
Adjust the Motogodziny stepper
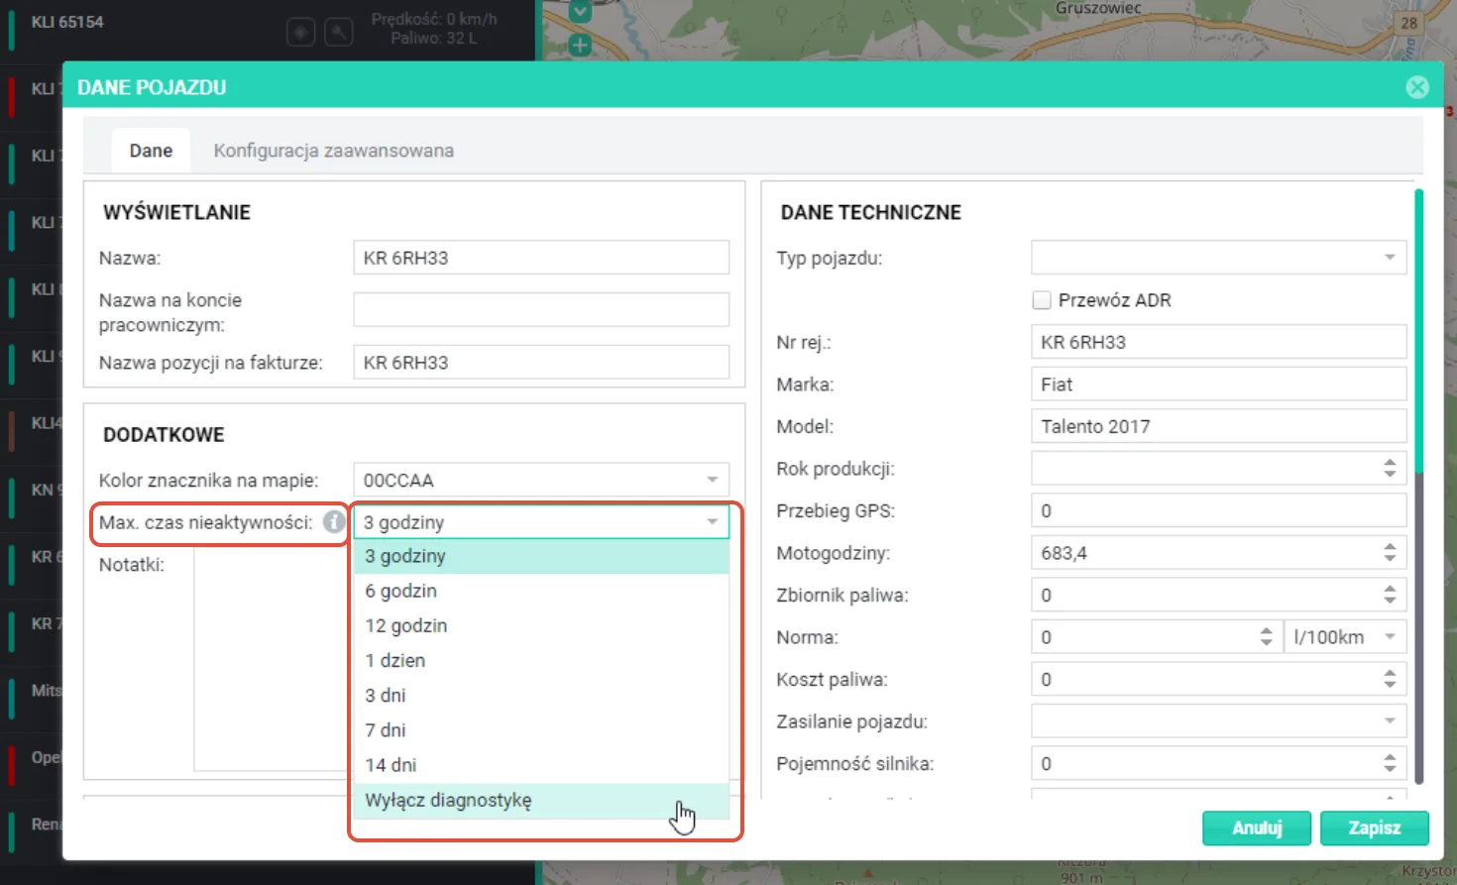click(1390, 553)
